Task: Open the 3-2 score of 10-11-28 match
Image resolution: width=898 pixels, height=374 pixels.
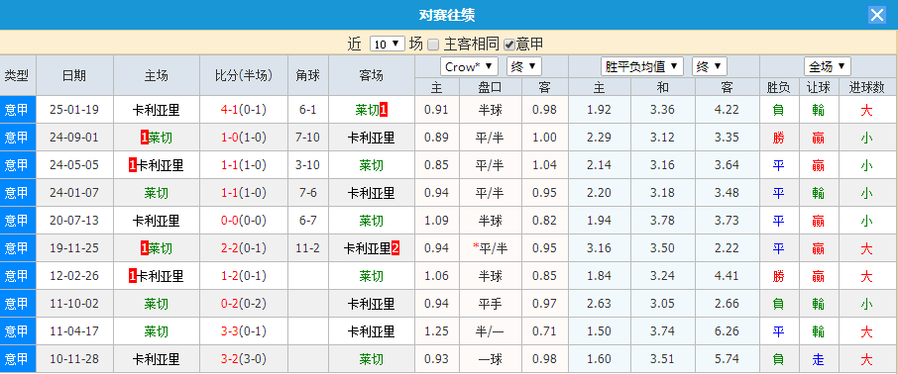Action: click(x=229, y=360)
